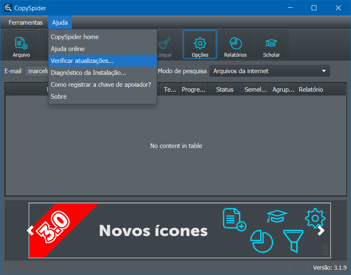Open the Sobre menu entry
The height and width of the screenshot is (275, 351).
(103, 96)
